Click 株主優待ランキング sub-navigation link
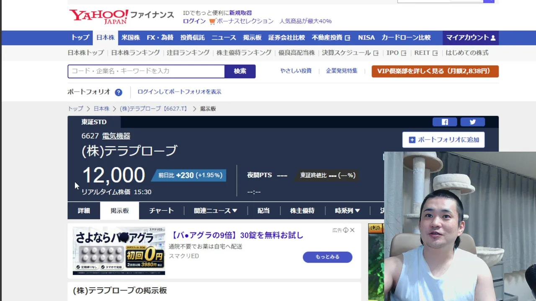 tap(244, 53)
